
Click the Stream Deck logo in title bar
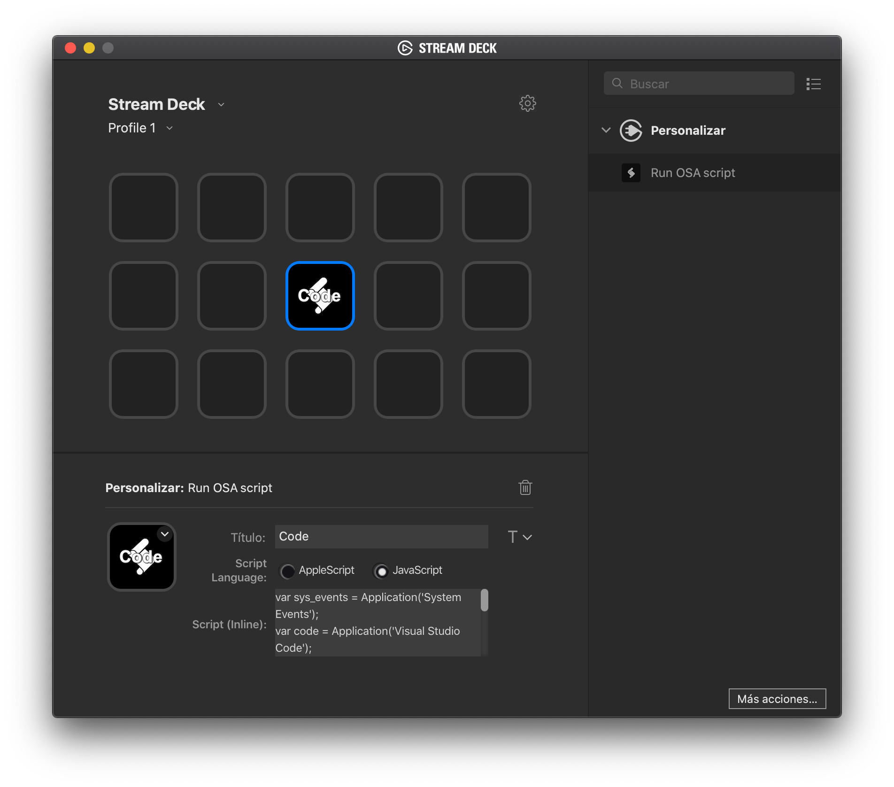coord(405,48)
